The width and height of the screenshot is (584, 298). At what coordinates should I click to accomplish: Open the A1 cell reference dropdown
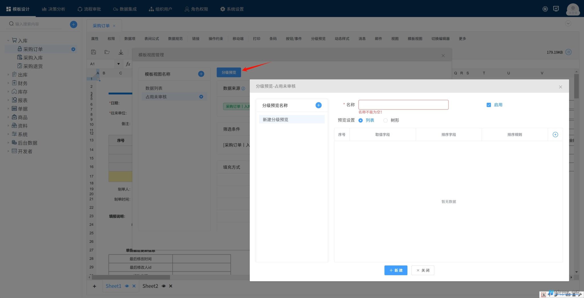[118, 64]
